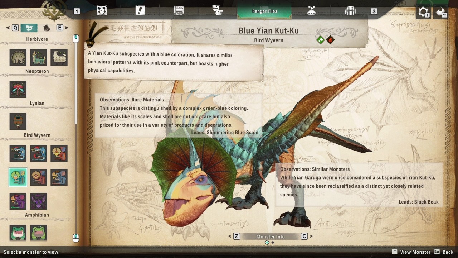Viewport: 458px width, 258px height.
Task: Open the notes list tab in top bar
Action: tap(179, 11)
